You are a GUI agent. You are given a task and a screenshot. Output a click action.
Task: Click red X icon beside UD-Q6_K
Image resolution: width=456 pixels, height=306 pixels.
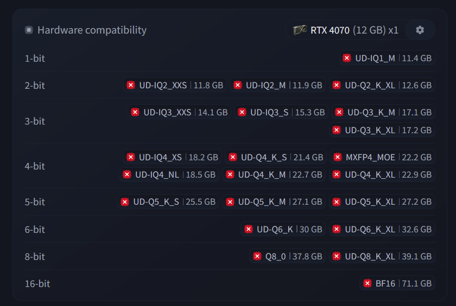(x=249, y=229)
